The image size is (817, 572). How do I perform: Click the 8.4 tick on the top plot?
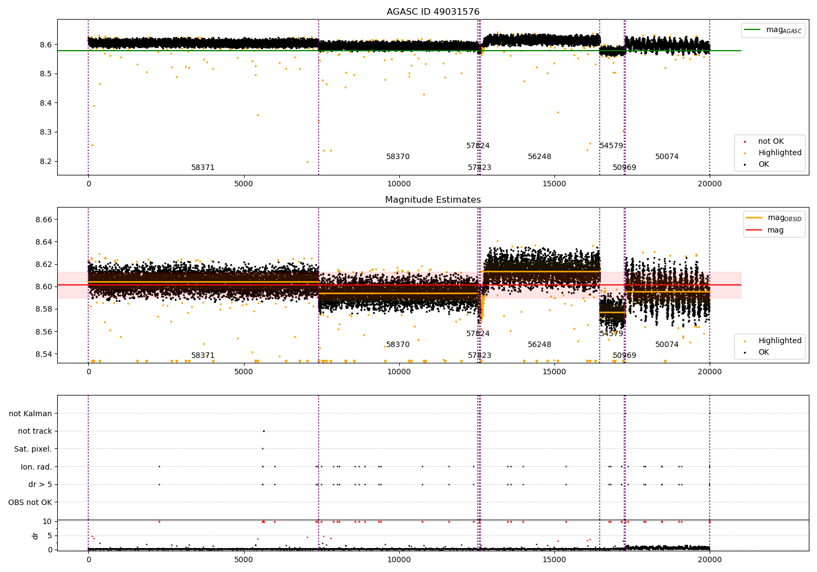point(46,103)
